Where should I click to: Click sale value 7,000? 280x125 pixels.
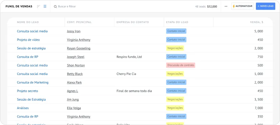pos(258,108)
